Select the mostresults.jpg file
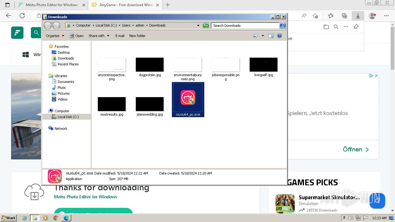This screenshot has height=222, width=395. pyautogui.click(x=112, y=107)
